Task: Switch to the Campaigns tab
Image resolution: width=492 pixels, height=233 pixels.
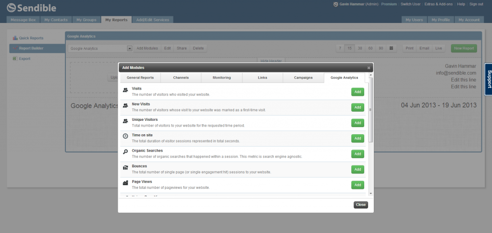Action: point(304,78)
